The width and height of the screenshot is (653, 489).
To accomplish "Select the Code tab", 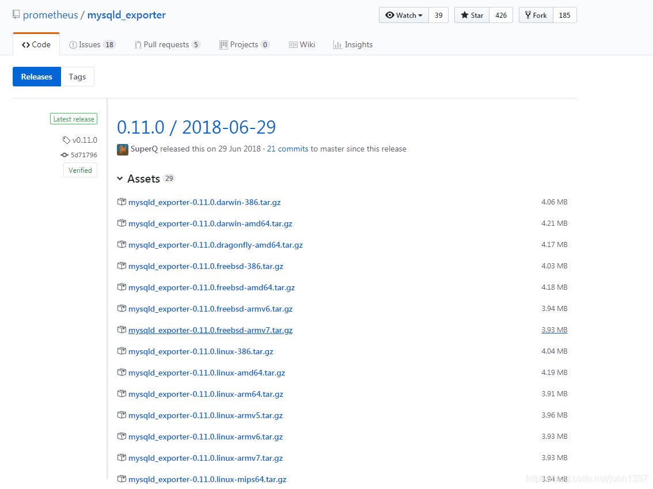I will [x=36, y=44].
